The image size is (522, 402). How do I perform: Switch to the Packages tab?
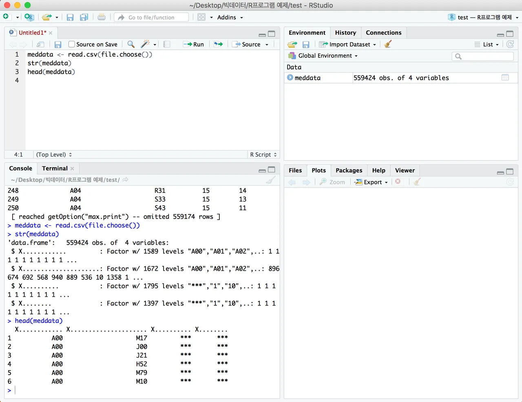(x=349, y=170)
